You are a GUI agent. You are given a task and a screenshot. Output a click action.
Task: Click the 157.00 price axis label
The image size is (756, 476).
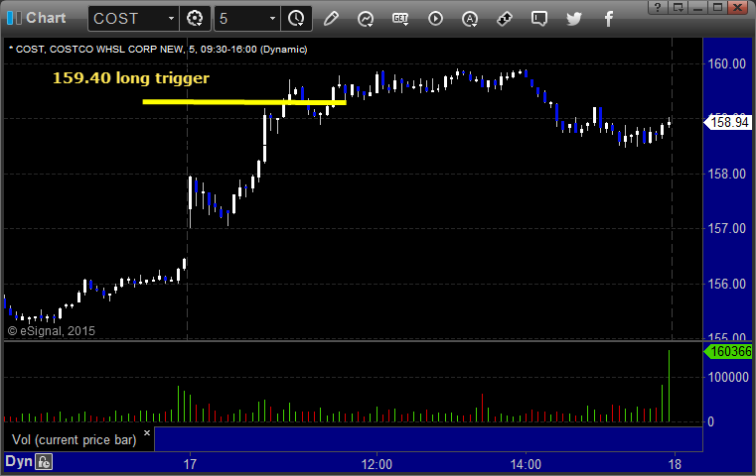tap(726, 229)
